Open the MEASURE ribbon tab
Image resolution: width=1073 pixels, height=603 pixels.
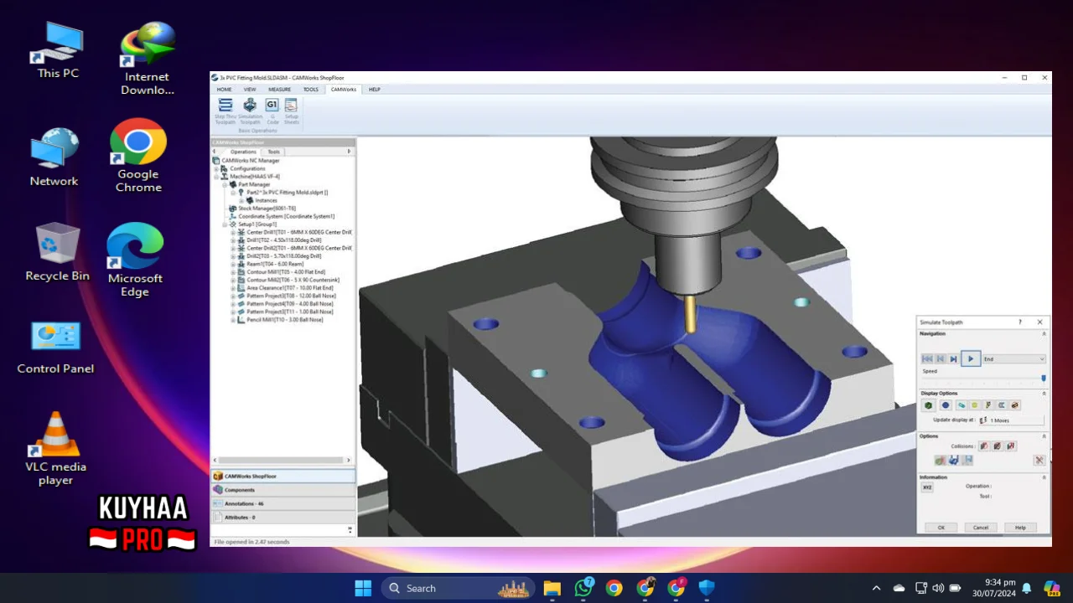[x=280, y=90]
